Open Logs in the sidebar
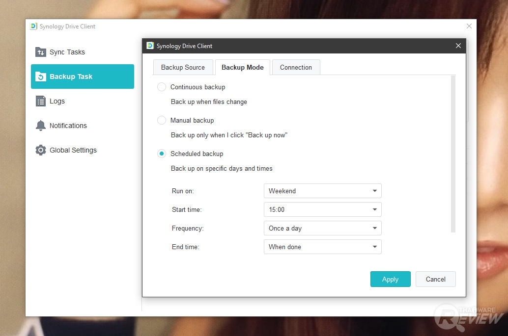Screen dimensions: 508x336 coord(82,101)
